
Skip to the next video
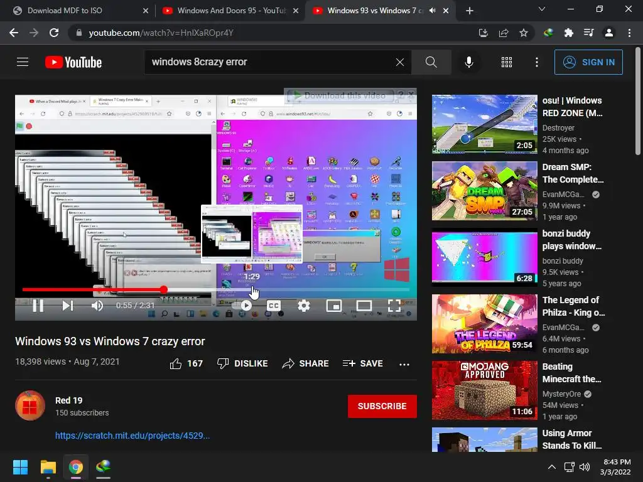68,306
